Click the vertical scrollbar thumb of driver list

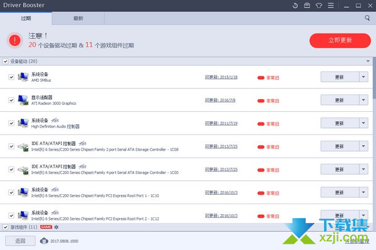click(x=374, y=78)
